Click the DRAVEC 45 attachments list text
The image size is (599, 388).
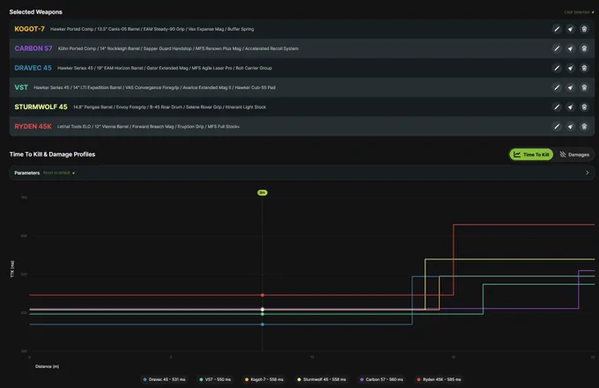tap(165, 68)
